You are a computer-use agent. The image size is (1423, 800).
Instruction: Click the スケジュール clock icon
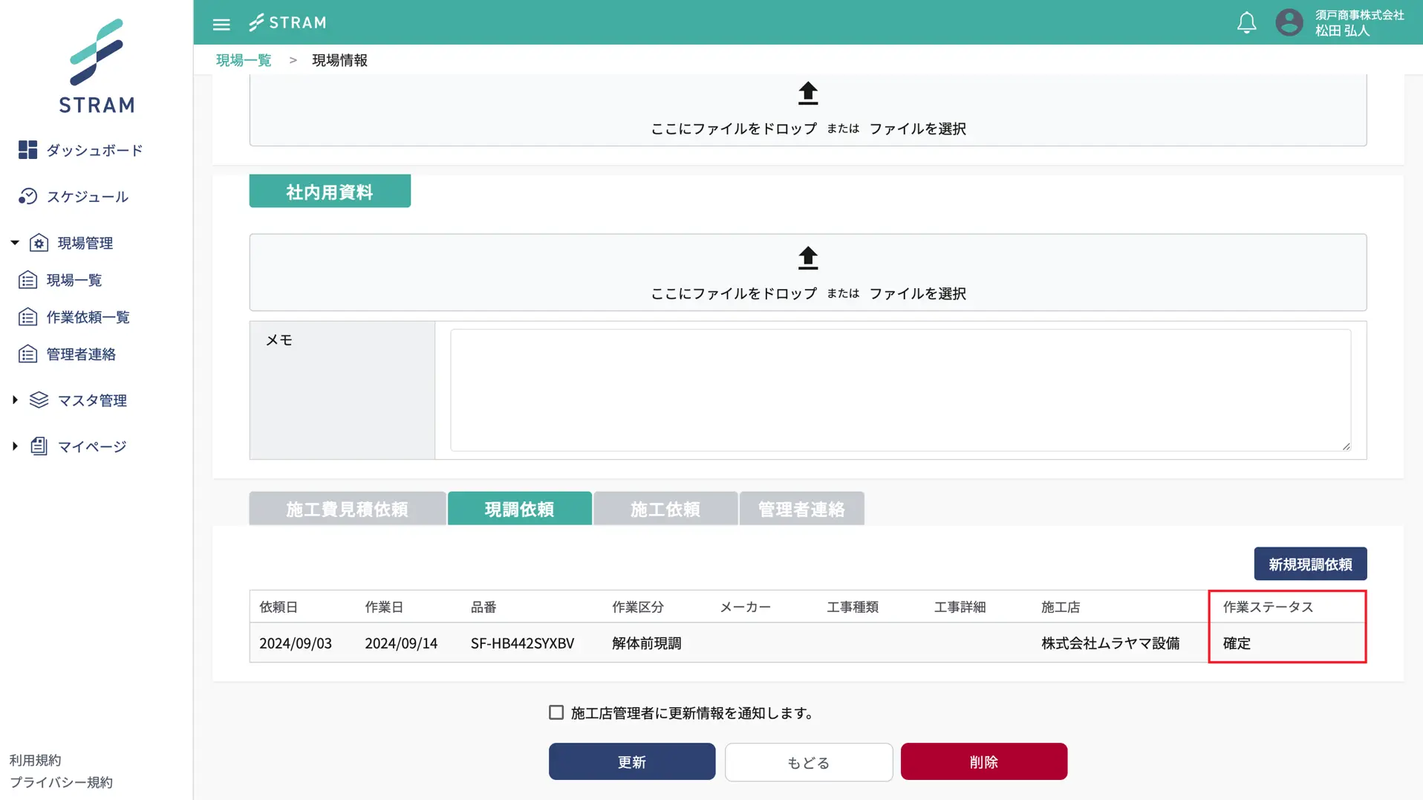point(27,196)
